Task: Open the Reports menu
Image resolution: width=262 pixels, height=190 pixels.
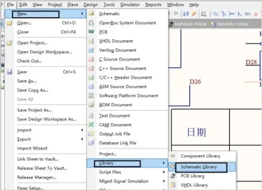Action: [153, 4]
